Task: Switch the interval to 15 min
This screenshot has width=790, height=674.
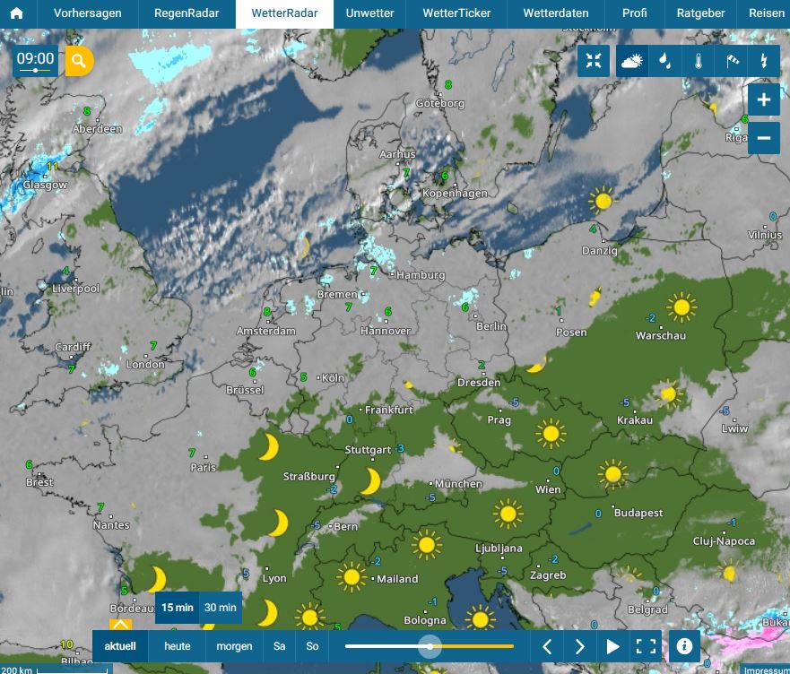Action: [178, 608]
